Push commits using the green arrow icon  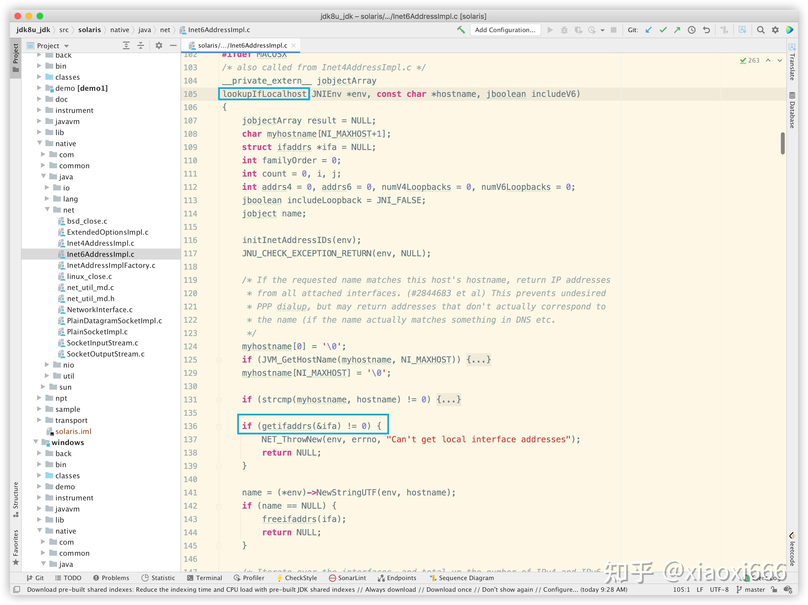pos(677,30)
